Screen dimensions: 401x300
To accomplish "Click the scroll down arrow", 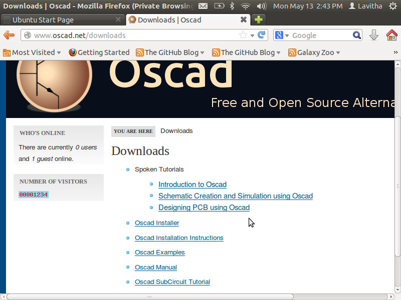I will (x=397, y=290).
